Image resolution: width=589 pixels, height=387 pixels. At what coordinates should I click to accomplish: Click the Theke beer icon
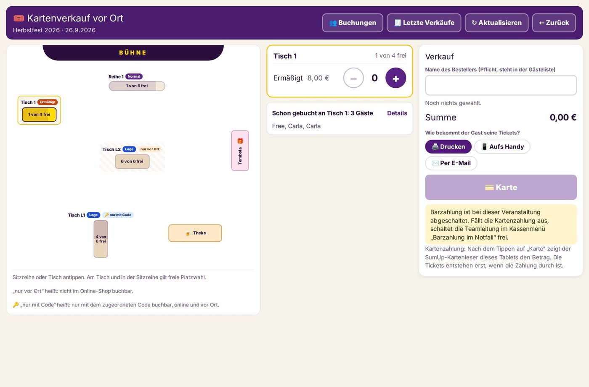point(188,233)
